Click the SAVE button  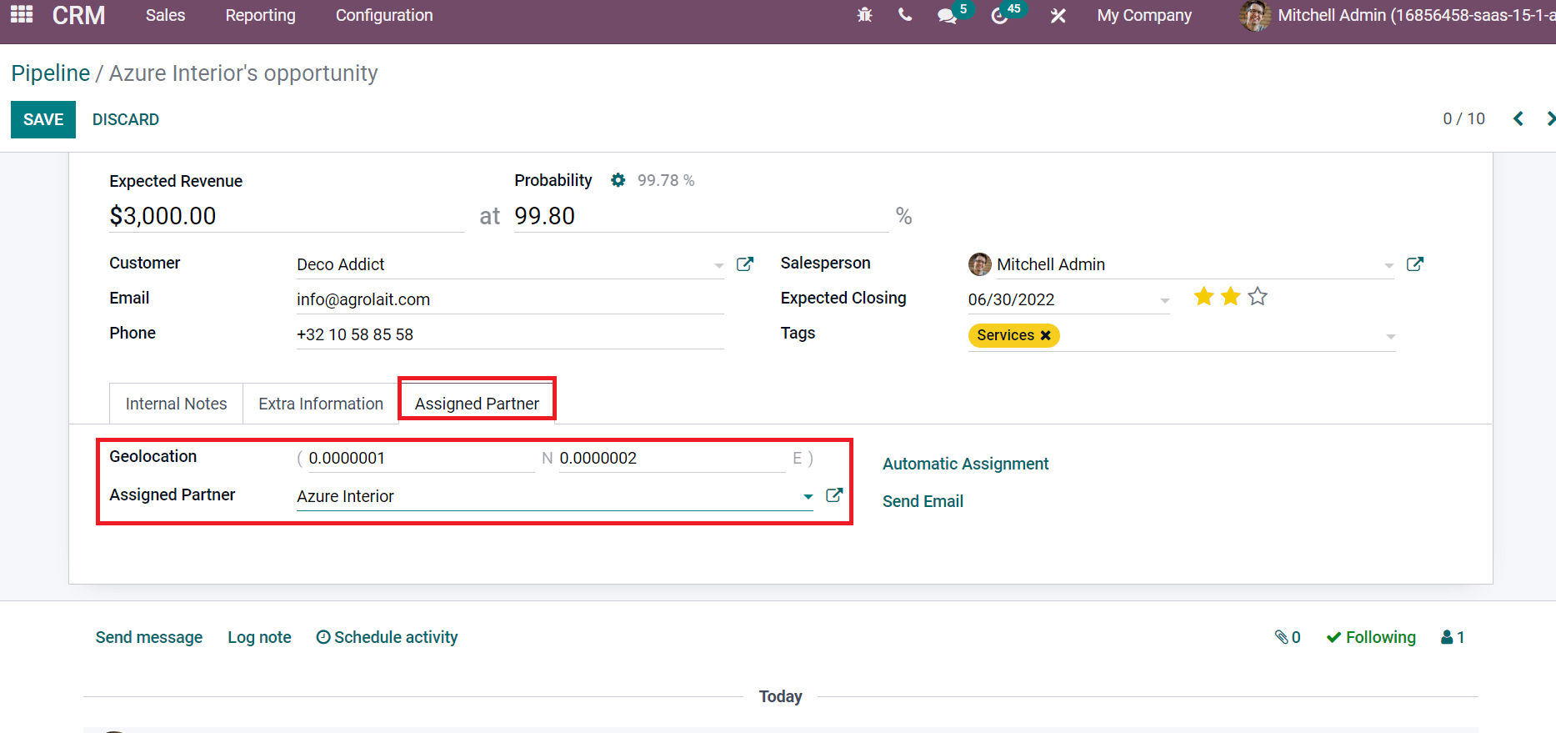tap(43, 119)
